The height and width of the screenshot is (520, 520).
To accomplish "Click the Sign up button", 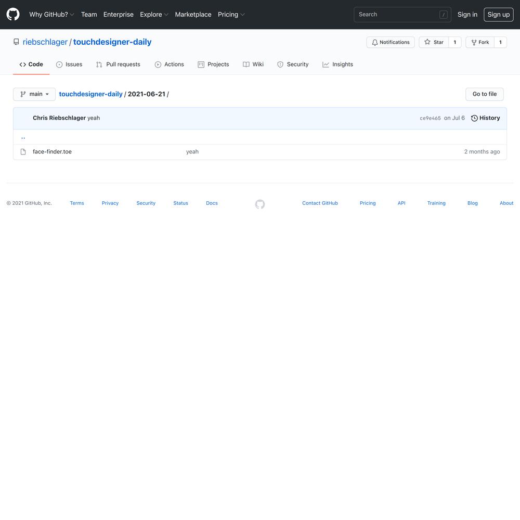I will coord(499,15).
